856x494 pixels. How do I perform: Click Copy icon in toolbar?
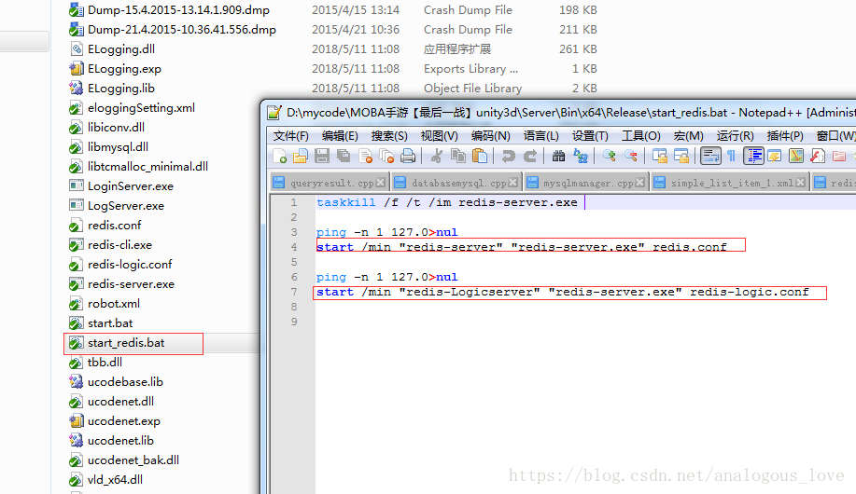pyautogui.click(x=458, y=157)
